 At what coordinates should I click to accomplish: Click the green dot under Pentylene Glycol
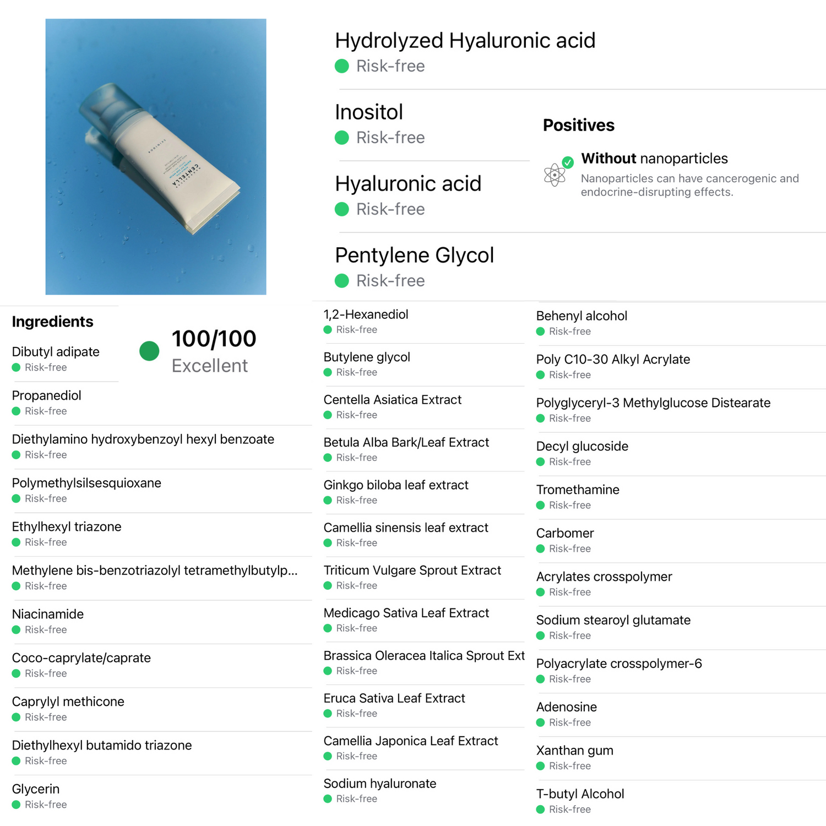point(342,281)
